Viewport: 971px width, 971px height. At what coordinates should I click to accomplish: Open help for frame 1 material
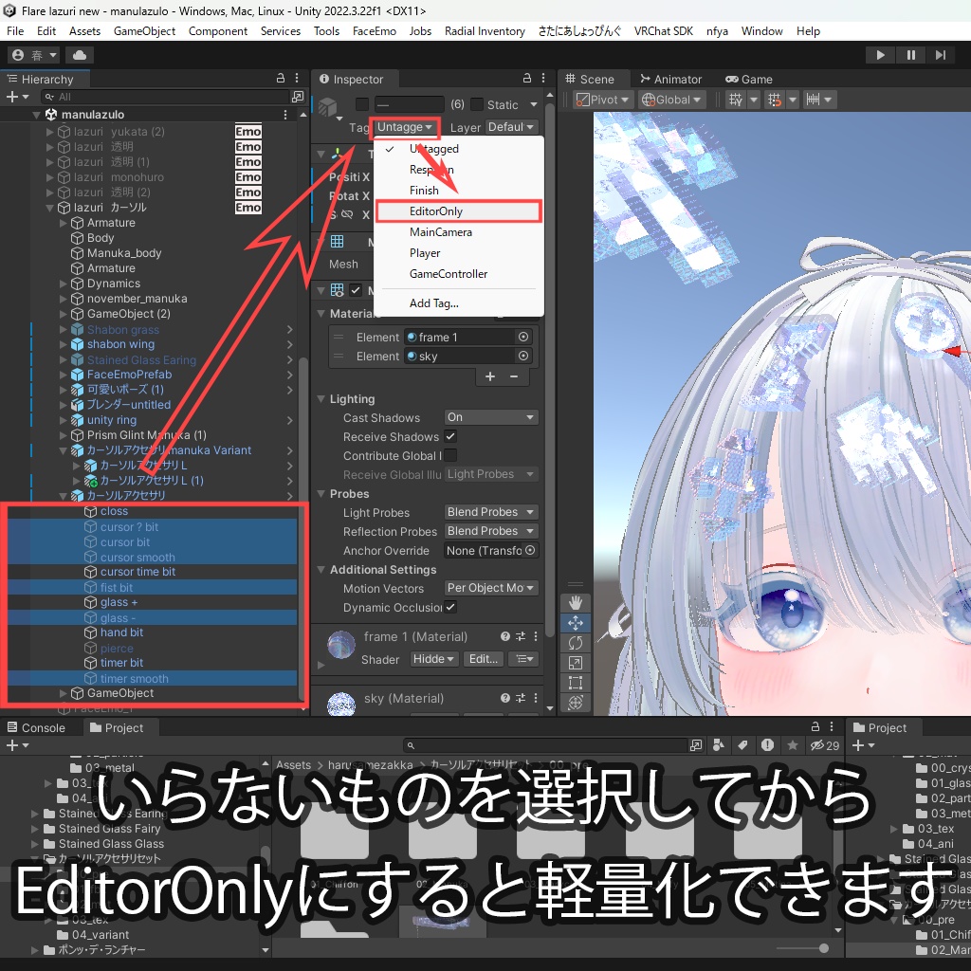point(505,636)
